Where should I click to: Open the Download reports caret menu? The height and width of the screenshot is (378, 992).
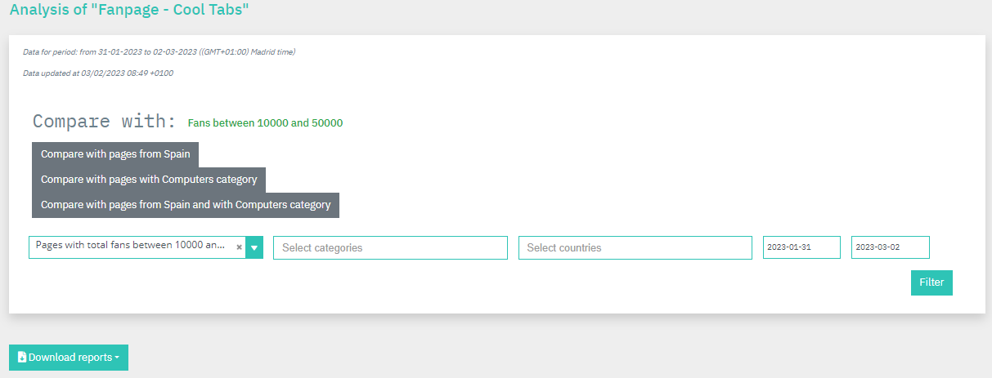(x=117, y=358)
